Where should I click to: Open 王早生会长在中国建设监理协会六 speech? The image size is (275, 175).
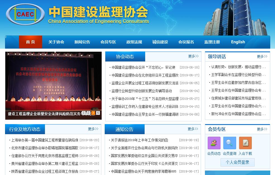[238, 106]
